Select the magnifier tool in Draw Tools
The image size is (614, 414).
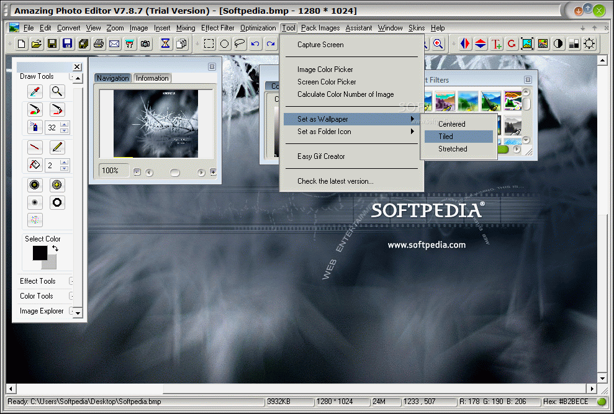[x=57, y=92]
